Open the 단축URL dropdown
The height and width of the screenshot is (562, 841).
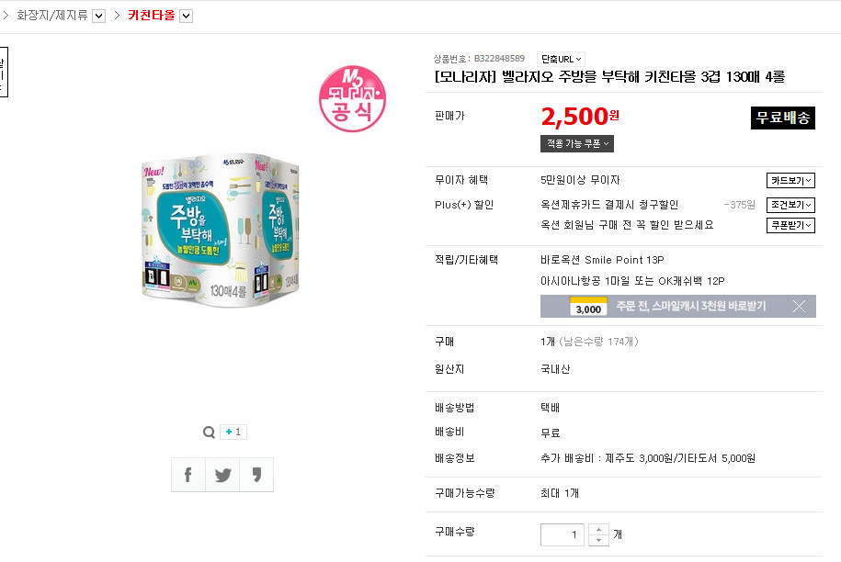coord(561,59)
